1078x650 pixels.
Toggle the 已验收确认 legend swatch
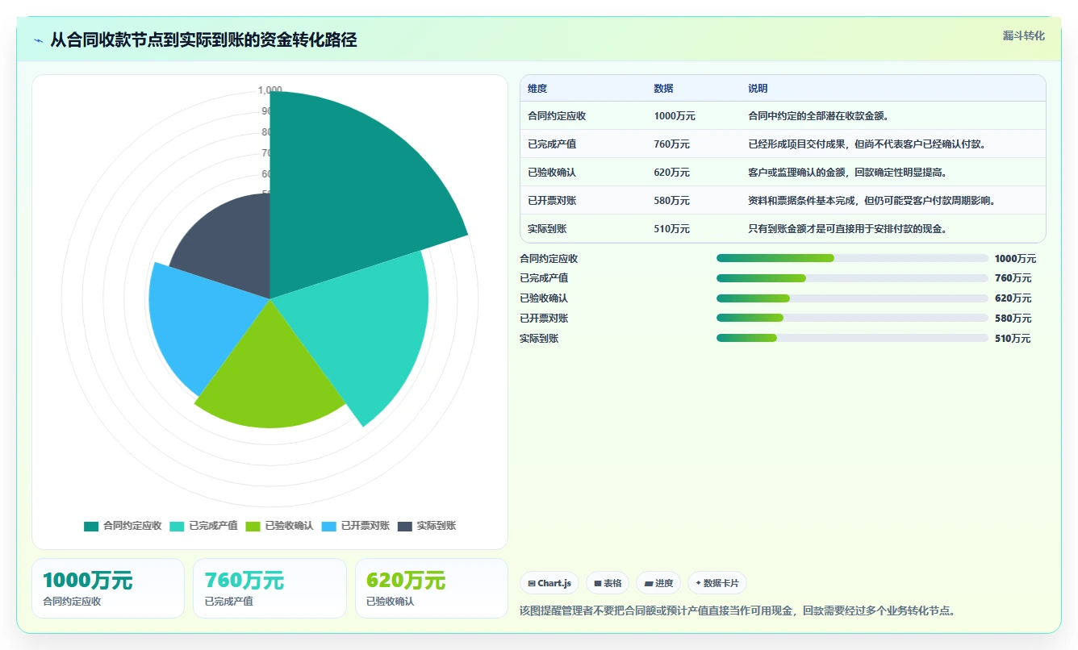(253, 526)
